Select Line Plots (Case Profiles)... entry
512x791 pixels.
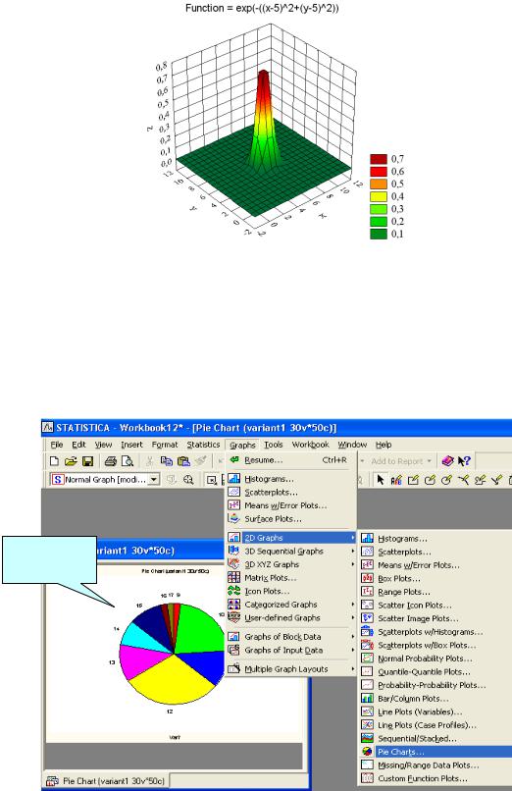coord(435,725)
